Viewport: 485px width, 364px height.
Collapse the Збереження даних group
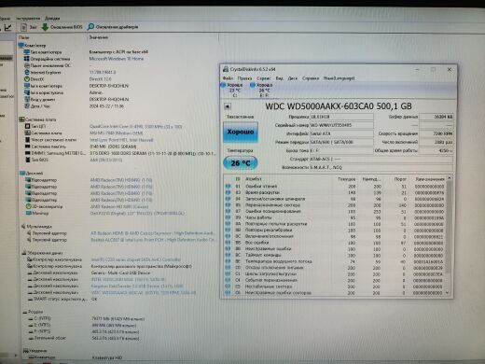pos(24,253)
